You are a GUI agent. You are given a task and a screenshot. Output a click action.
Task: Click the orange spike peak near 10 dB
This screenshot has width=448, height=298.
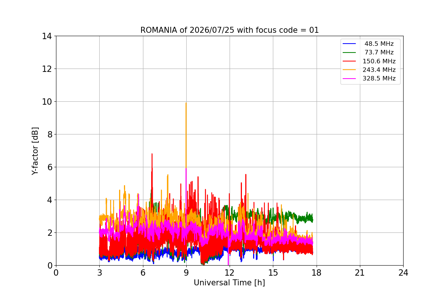pyautogui.click(x=186, y=103)
